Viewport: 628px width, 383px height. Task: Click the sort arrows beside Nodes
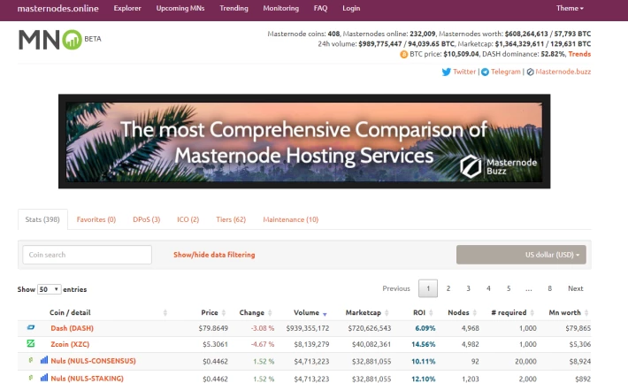coord(475,313)
